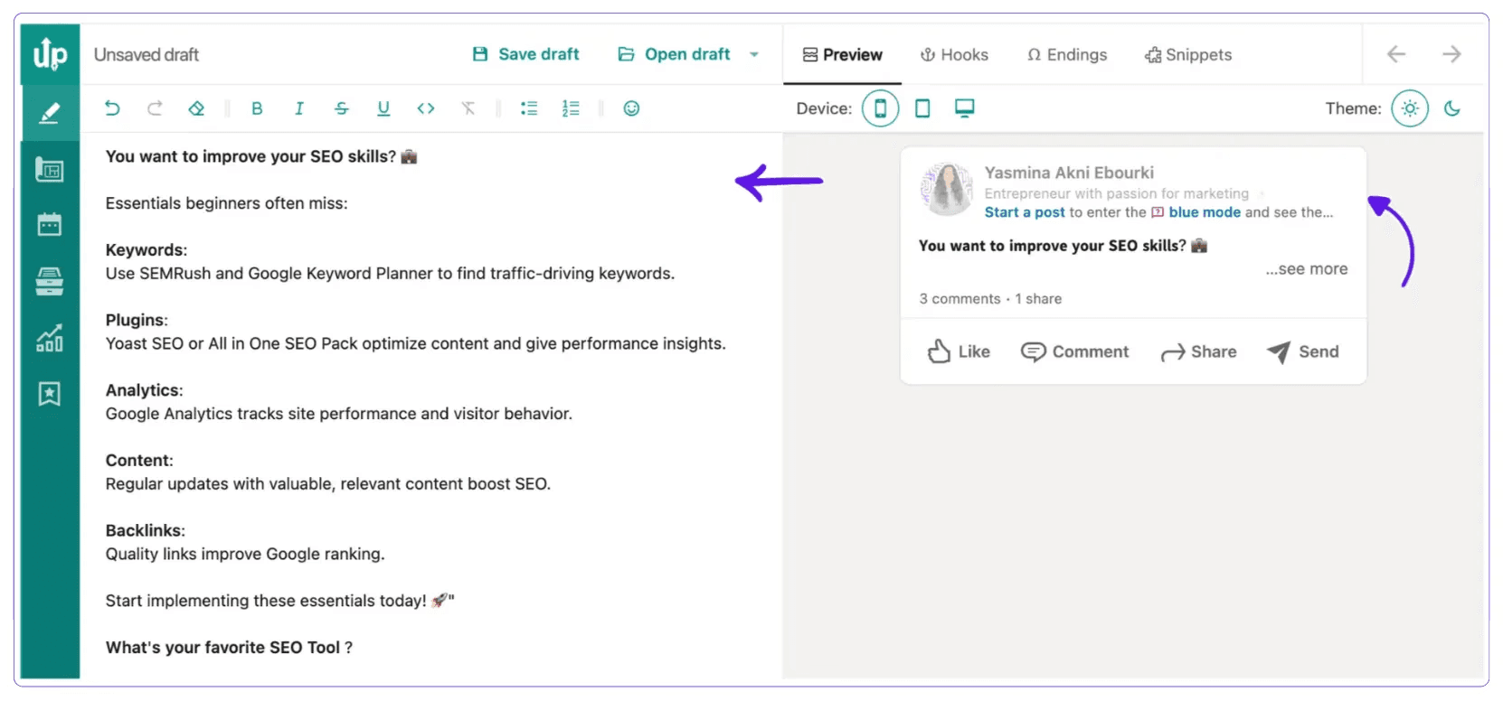Viewport: 1503px width, 701px height.
Task: Click the back arrow in the header
Action: click(x=1396, y=54)
